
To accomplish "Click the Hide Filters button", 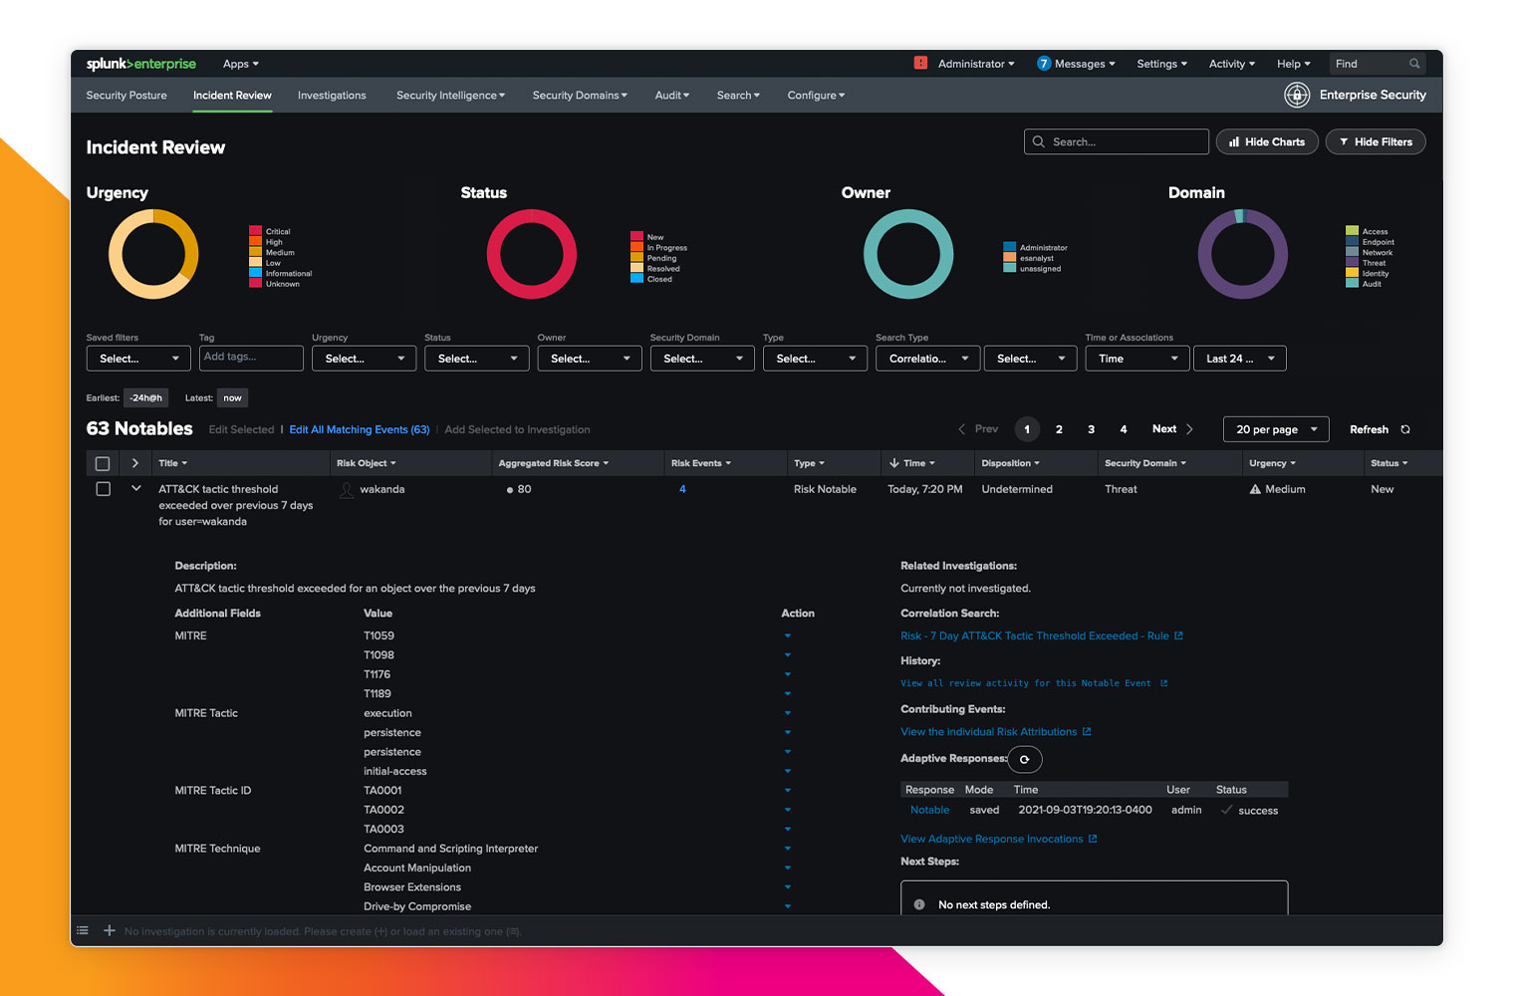I will click(x=1376, y=141).
